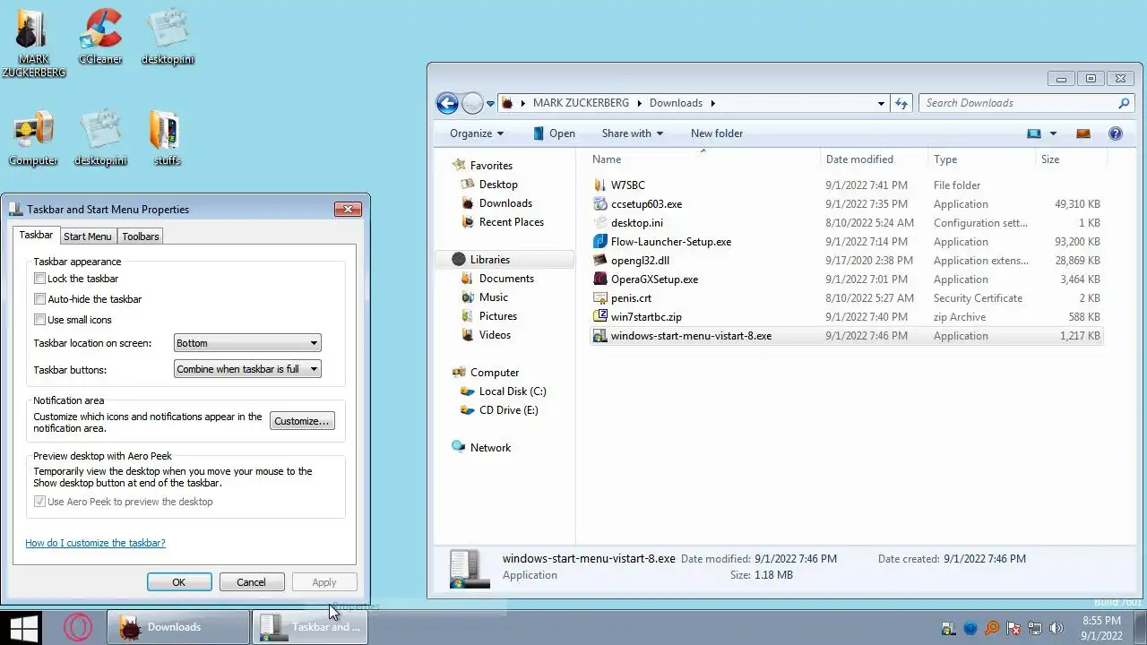
Task: Select the win7startbc.zip archive icon
Action: click(x=600, y=317)
